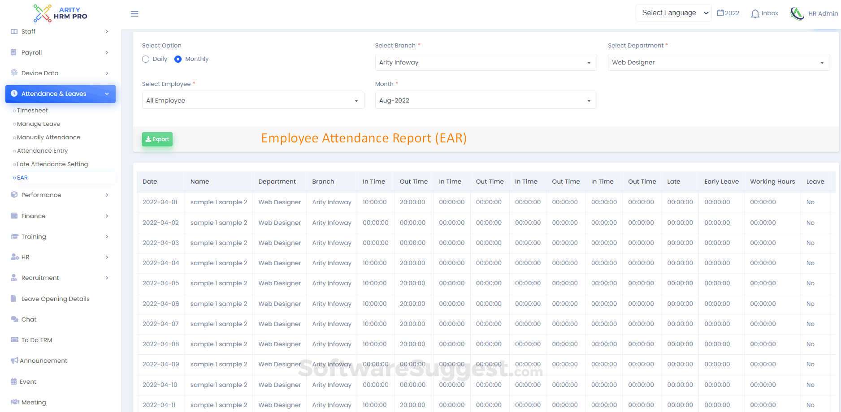The image size is (841, 412).
Task: Expand the Month dropdown showing Aug-2022
Action: pos(486,100)
